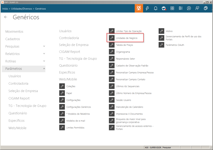This screenshot has height=150, width=213.
Task: Click the wrench icon for Impressoras X Documentos
Action: coord(112,114)
